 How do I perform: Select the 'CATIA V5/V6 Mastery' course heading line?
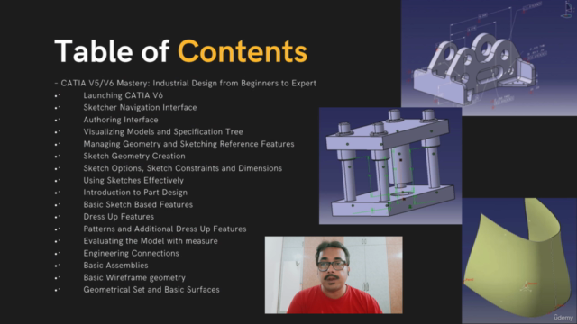coord(186,84)
